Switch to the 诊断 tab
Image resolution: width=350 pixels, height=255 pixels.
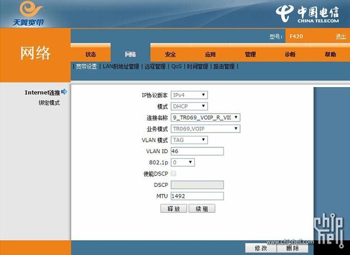[x=290, y=54]
